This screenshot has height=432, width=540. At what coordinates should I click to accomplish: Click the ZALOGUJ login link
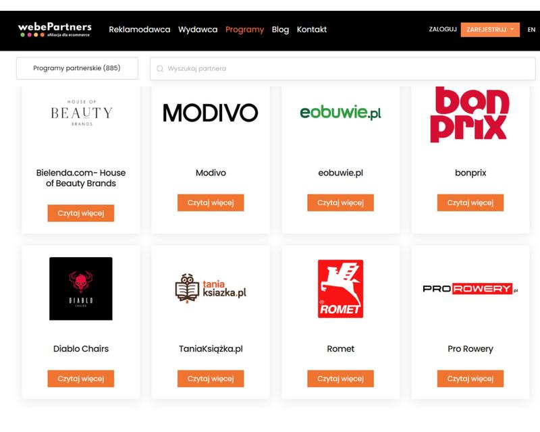point(443,29)
